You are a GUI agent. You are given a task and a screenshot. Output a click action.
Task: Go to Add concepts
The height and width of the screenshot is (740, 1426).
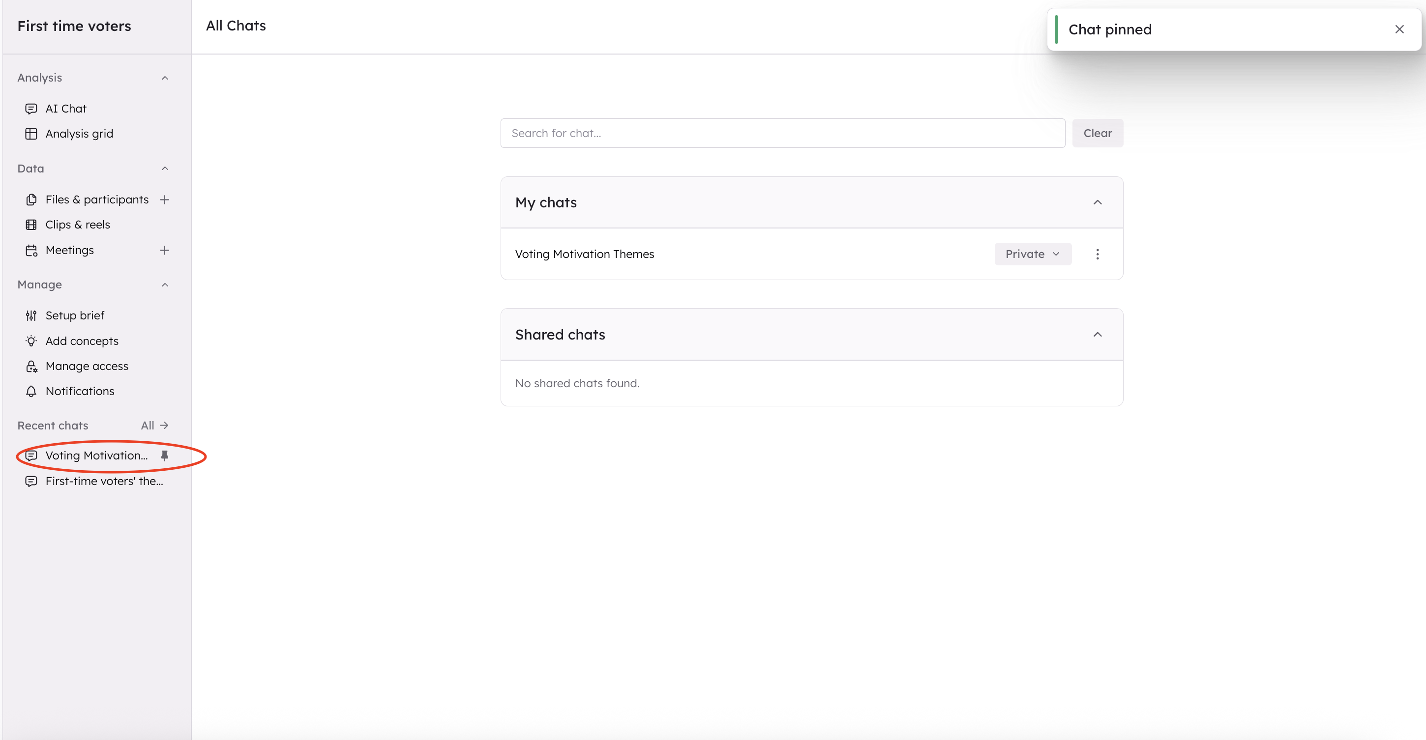point(81,341)
